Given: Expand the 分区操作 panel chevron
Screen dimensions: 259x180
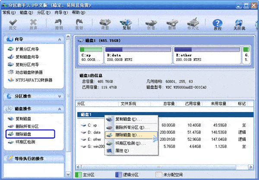Looking at the screenshot, I should tap(60, 96).
